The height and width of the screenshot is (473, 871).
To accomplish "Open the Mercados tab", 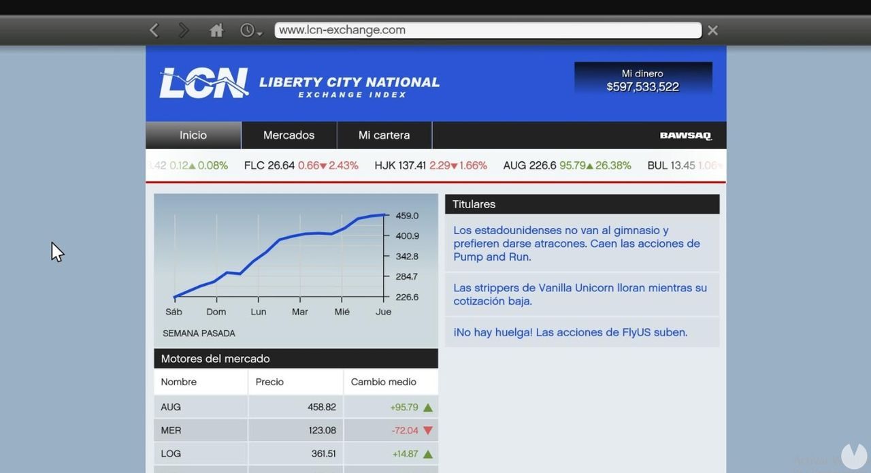I will [x=289, y=135].
